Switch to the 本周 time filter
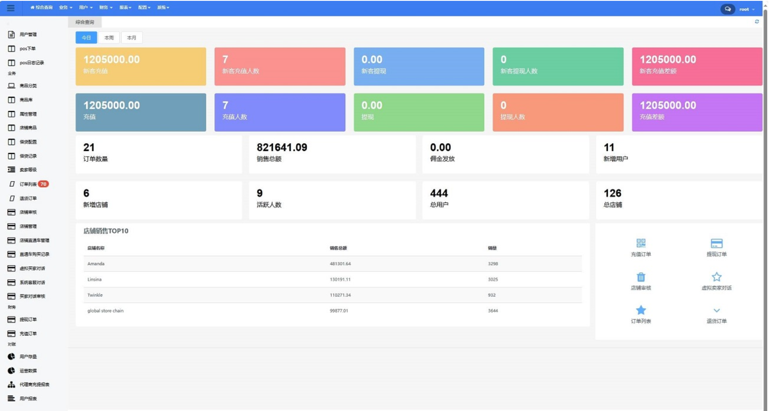The height and width of the screenshot is (411, 770). coord(109,38)
